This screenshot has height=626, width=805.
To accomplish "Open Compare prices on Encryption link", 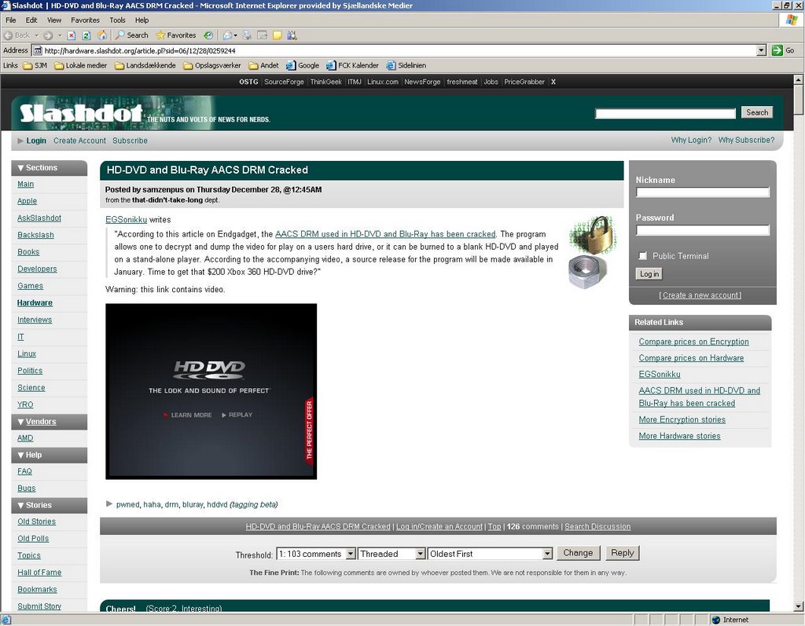I will click(693, 342).
